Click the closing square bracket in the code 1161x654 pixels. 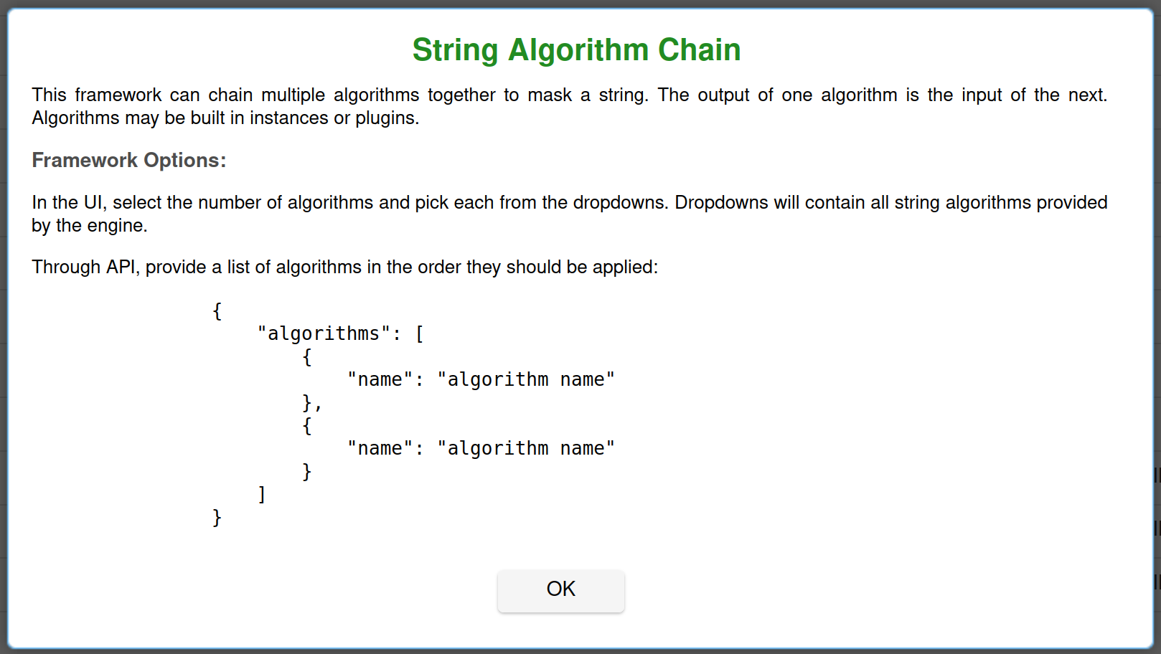(x=262, y=494)
